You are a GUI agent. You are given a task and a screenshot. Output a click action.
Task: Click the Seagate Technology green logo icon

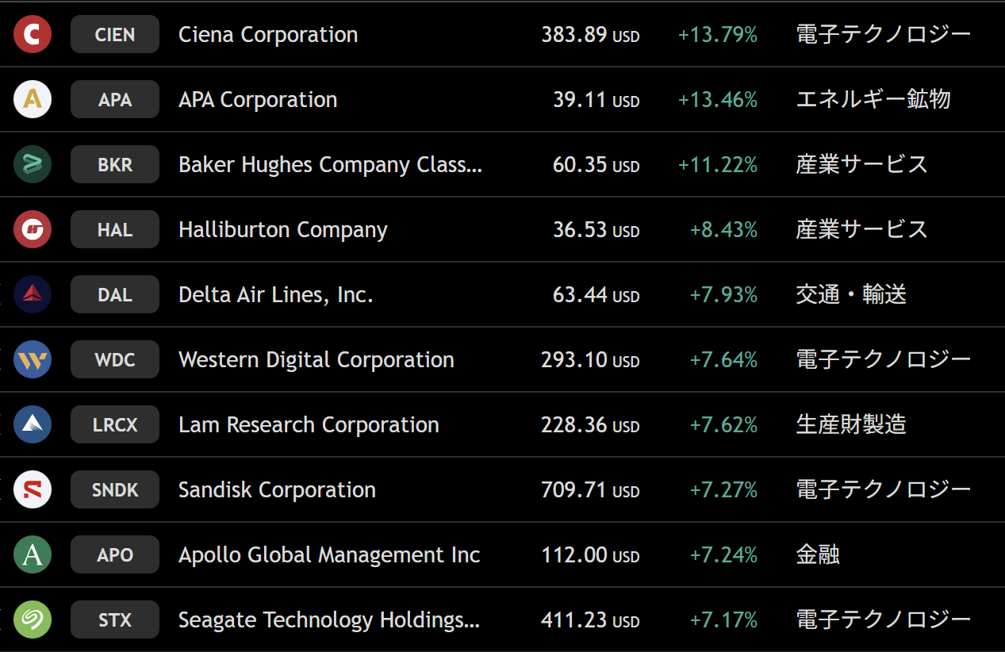(33, 620)
